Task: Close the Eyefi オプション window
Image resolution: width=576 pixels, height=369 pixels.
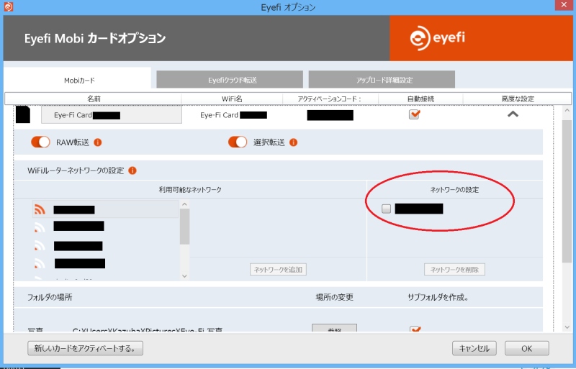Action: click(x=564, y=5)
